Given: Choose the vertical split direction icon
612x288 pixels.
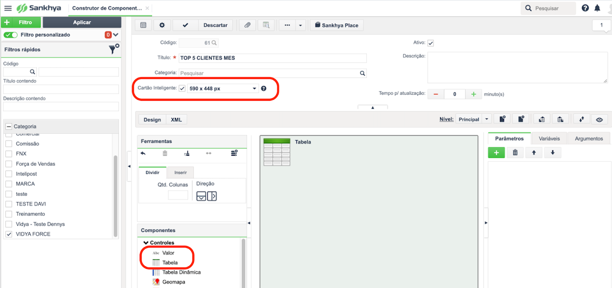Looking at the screenshot, I should 201,196.
